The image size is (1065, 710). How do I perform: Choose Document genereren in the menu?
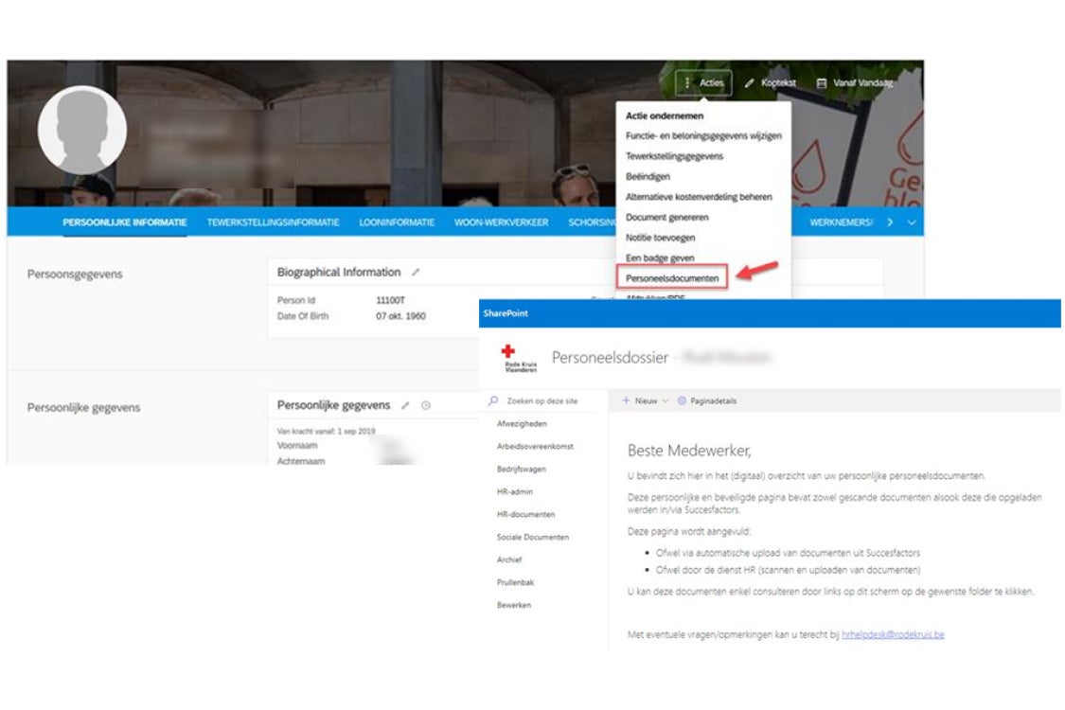(x=666, y=218)
